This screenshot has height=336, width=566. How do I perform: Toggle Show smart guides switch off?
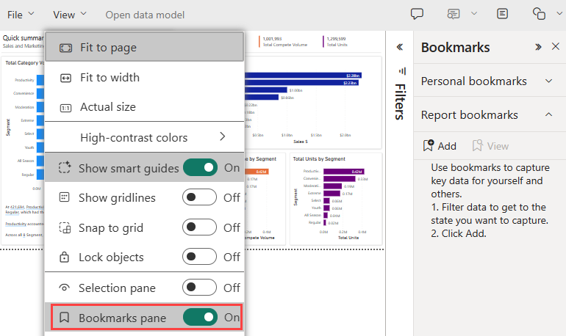200,167
